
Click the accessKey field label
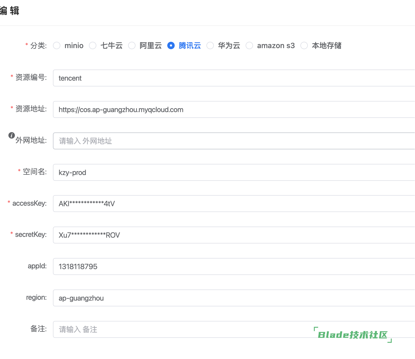(29, 203)
